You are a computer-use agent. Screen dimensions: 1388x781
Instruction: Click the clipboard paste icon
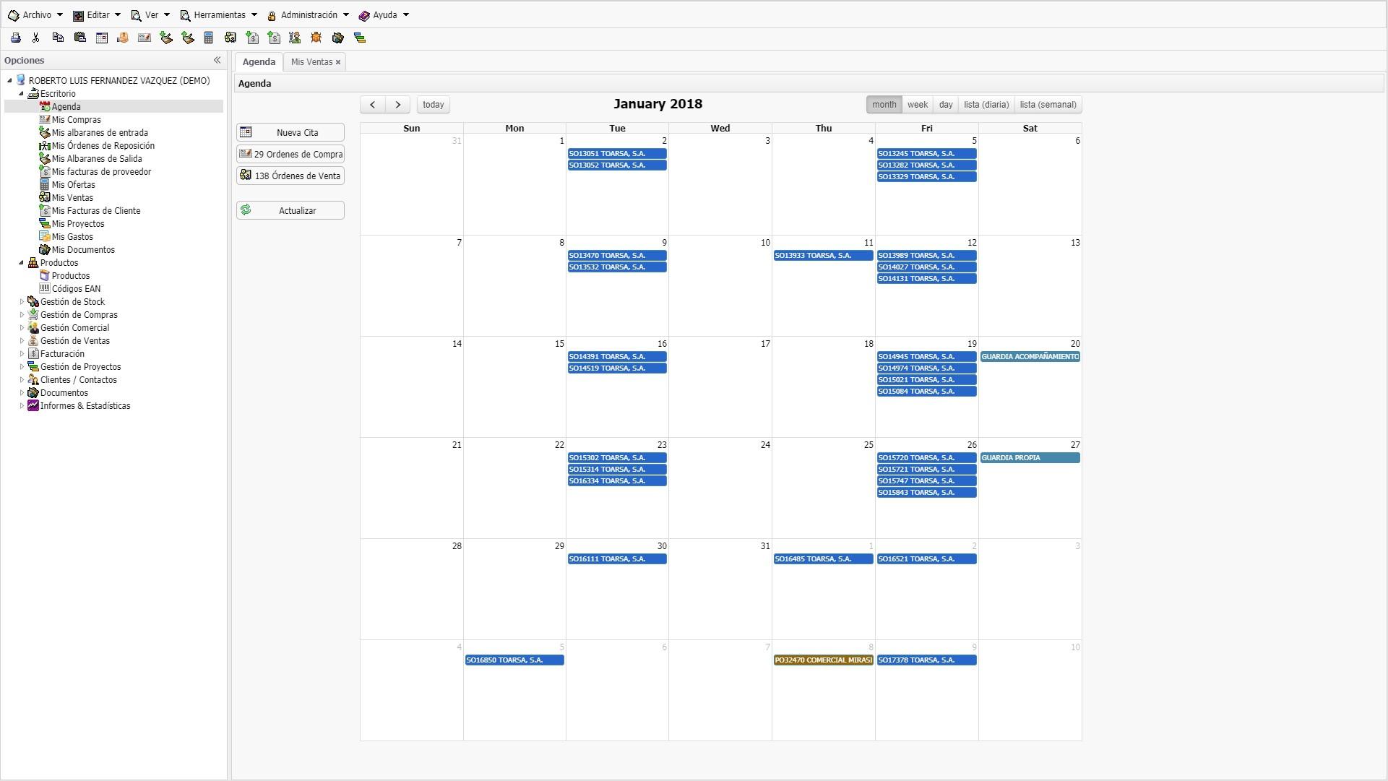pos(79,38)
